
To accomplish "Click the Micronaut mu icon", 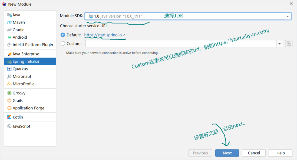I will pos(9,76).
